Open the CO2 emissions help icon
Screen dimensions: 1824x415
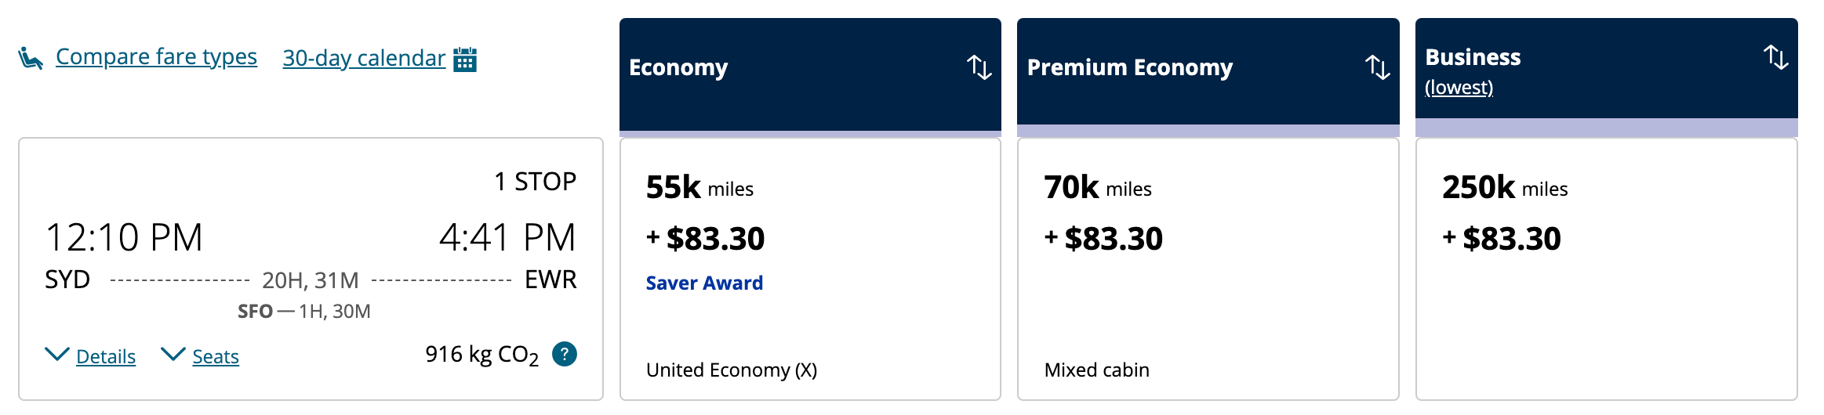[x=565, y=354]
